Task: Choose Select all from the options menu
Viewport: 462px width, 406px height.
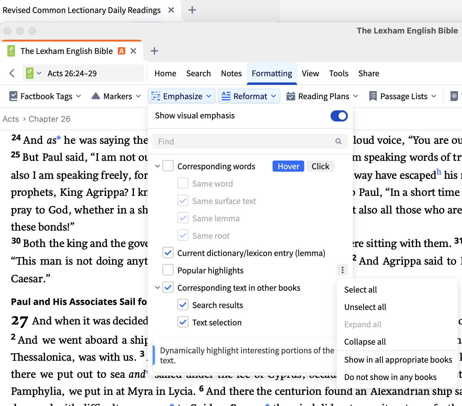Action: coord(397,290)
